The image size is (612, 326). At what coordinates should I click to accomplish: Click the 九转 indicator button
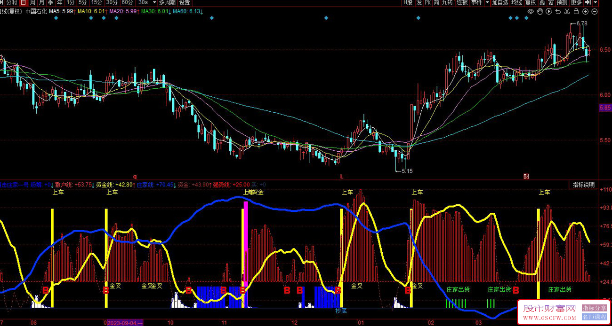point(447,2)
